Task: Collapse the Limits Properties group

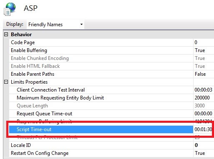Action: click(x=6, y=82)
